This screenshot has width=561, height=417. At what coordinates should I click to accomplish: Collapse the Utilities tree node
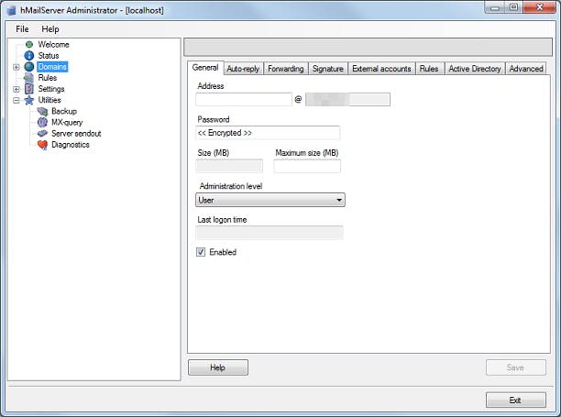tap(16, 100)
